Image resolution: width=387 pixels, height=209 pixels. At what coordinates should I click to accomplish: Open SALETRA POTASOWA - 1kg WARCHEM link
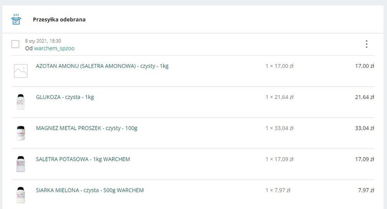(83, 159)
